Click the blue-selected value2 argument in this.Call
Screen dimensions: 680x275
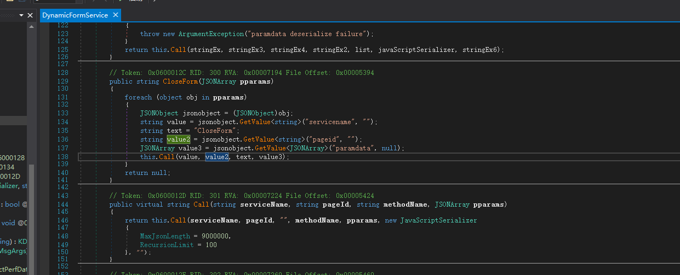coord(217,157)
